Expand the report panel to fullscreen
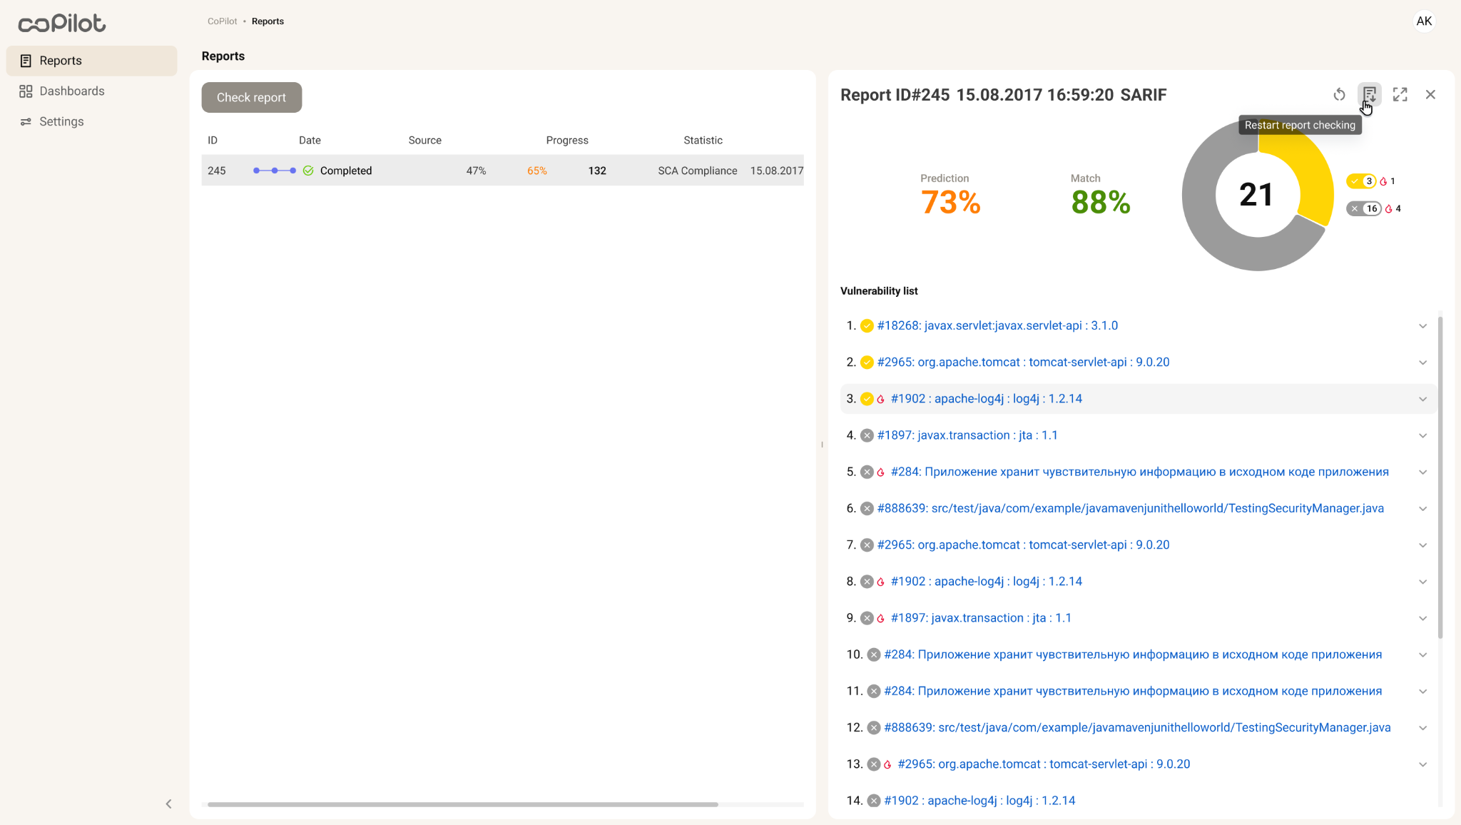Image resolution: width=1461 pixels, height=825 pixels. click(x=1400, y=94)
